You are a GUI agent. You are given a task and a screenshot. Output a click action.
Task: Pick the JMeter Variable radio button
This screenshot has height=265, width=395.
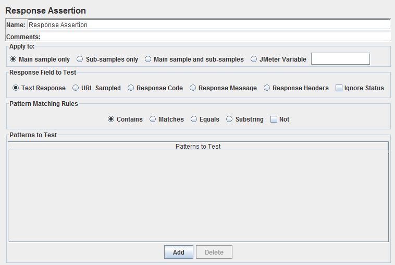pos(254,59)
